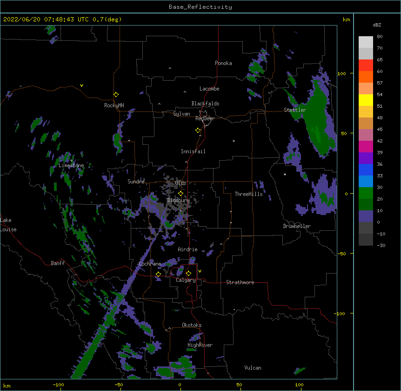
Task: Pick the white swatch at top of legend
Action: point(366,42)
